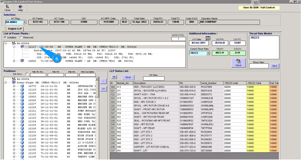Open the LSV Date calendar picker
The image size is (301, 160).
(208, 38)
